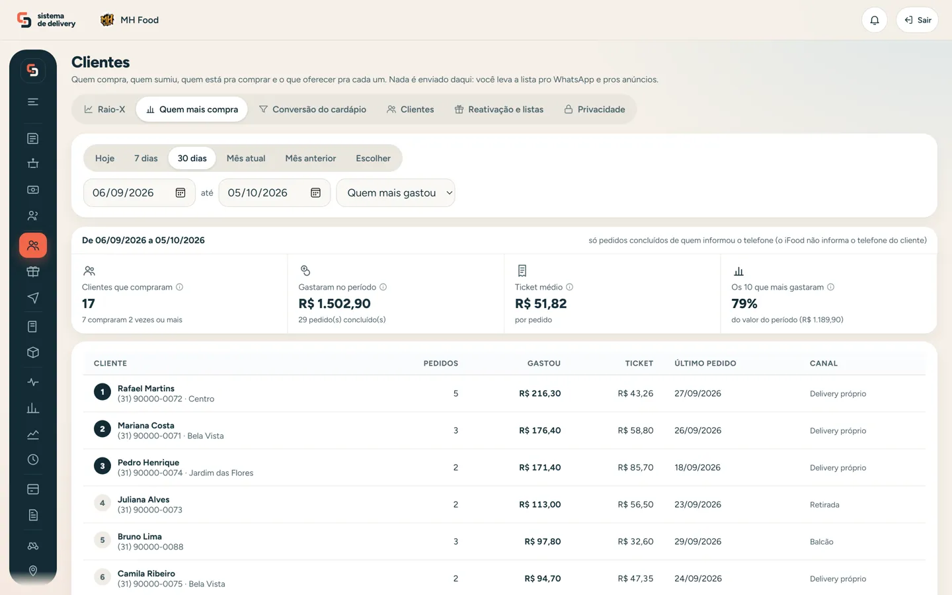Open the motorcycle delivery sidebar icon
This screenshot has height=595, width=952.
click(33, 546)
